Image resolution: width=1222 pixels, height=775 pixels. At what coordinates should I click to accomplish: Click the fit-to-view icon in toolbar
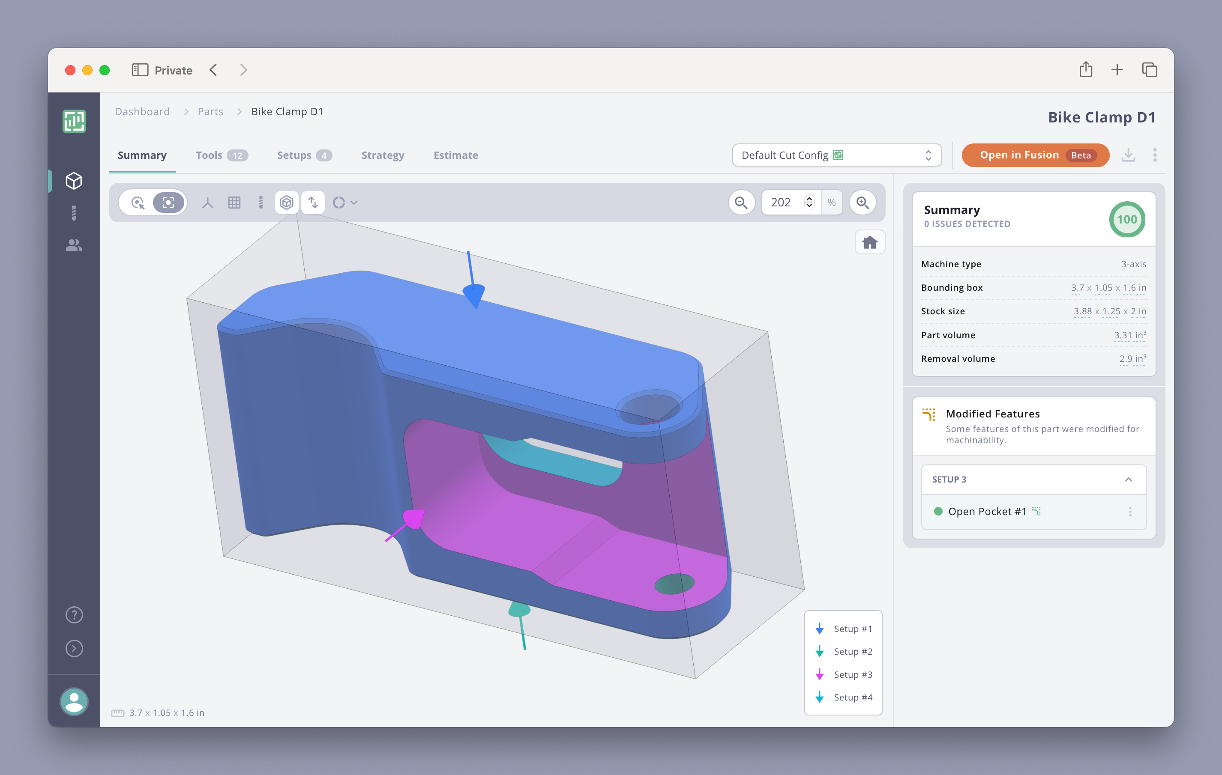(168, 202)
